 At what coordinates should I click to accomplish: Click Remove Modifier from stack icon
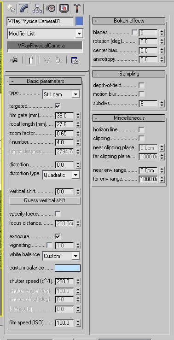(58, 60)
